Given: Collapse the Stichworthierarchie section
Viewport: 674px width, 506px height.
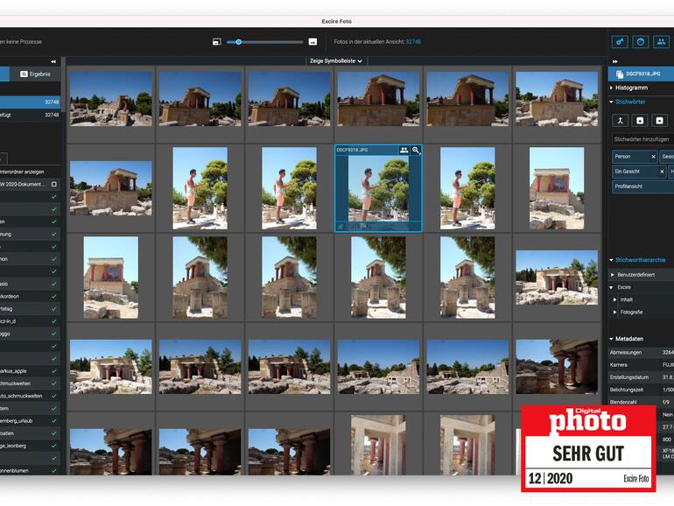Looking at the screenshot, I should [x=611, y=260].
